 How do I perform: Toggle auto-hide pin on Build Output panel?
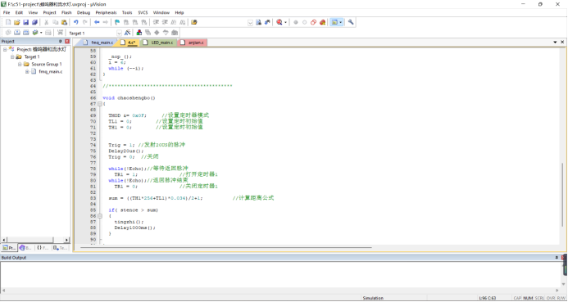point(557,258)
